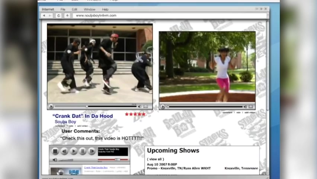Screen dimensions: 317x179
Task: Click the music player volume speaker icon
Action: [x=55, y=160]
